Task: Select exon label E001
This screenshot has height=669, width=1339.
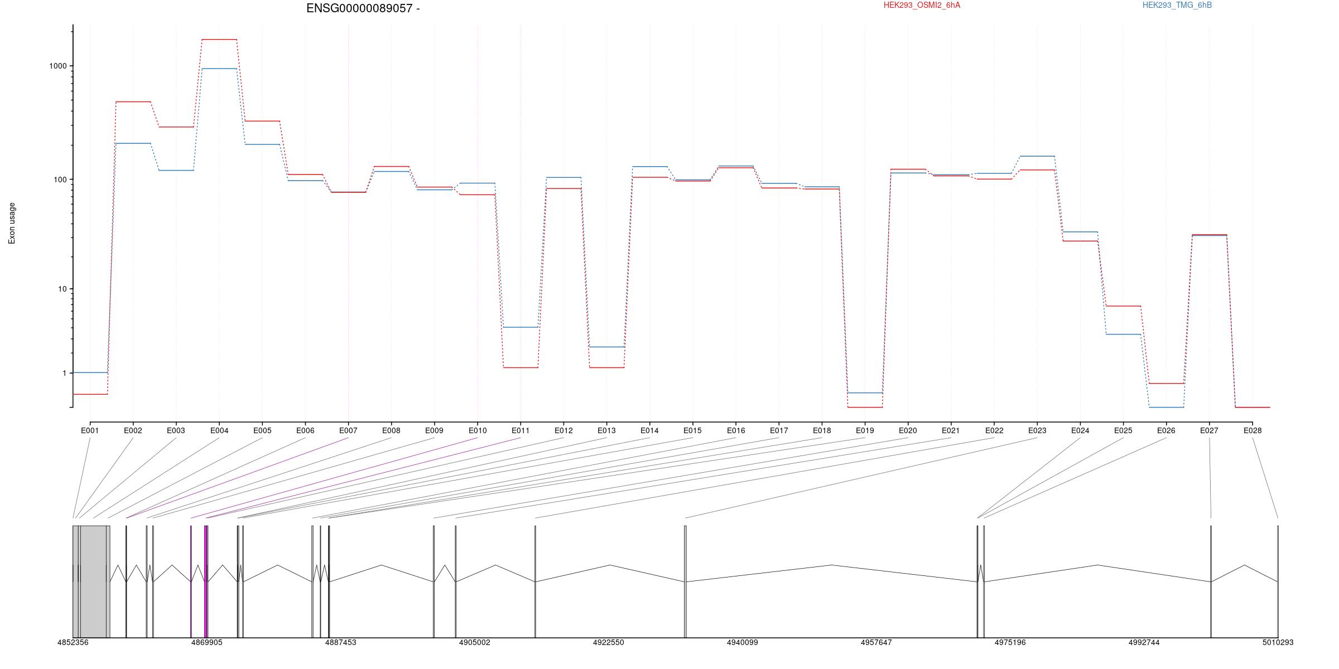Action: [90, 430]
